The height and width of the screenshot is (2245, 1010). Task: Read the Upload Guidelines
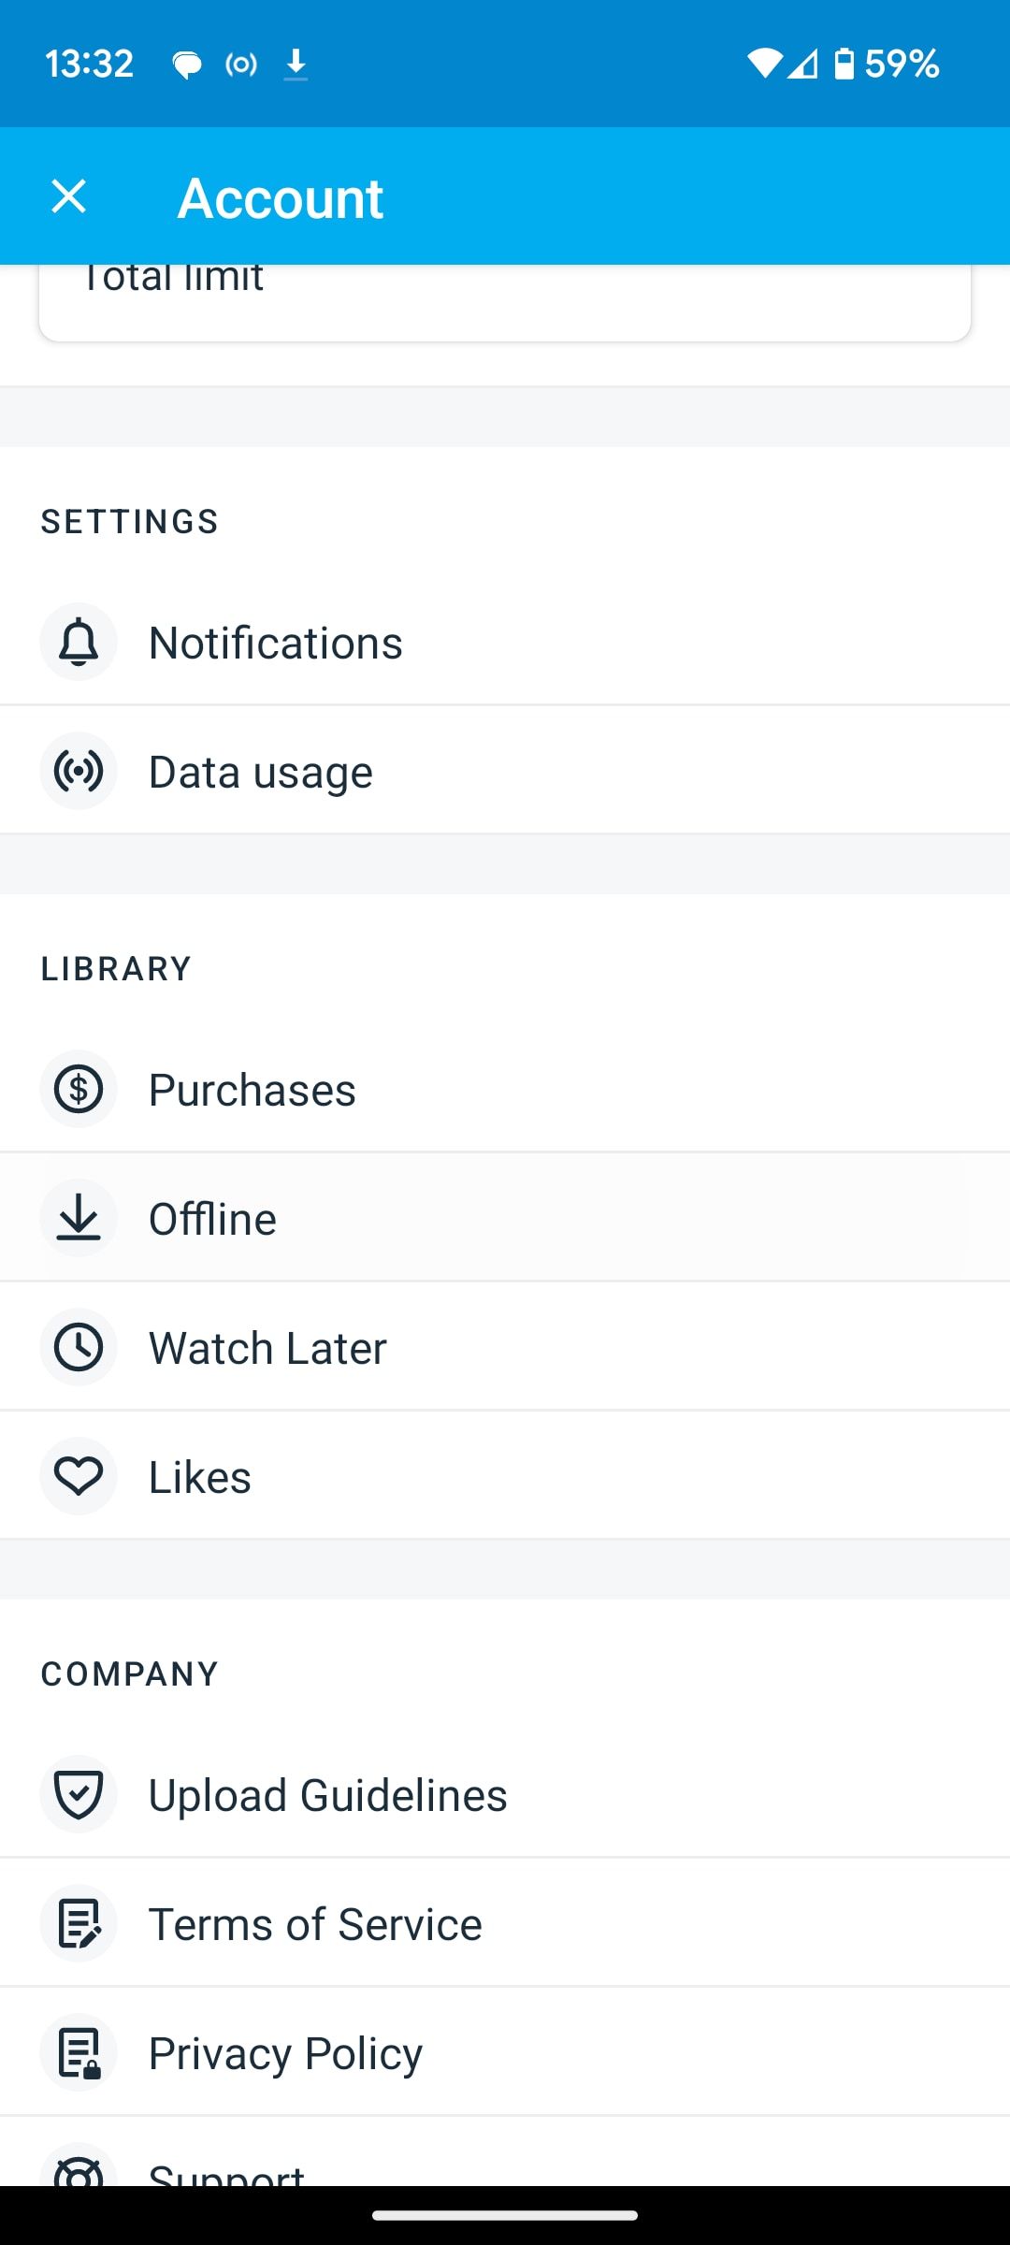327,1796
